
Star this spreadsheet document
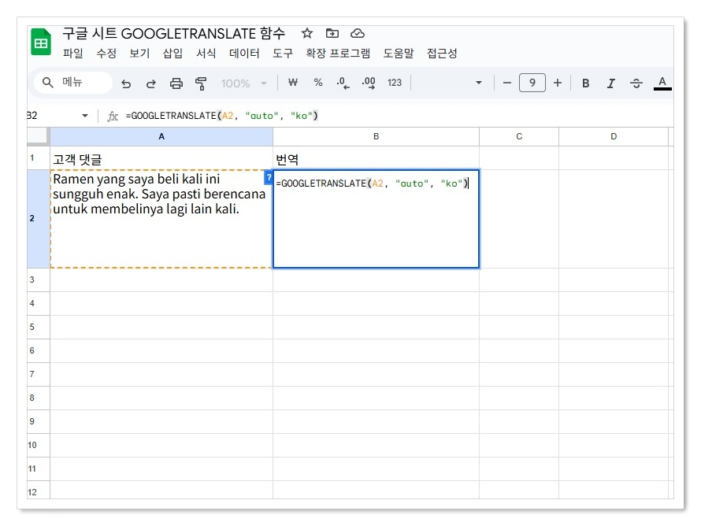(306, 33)
